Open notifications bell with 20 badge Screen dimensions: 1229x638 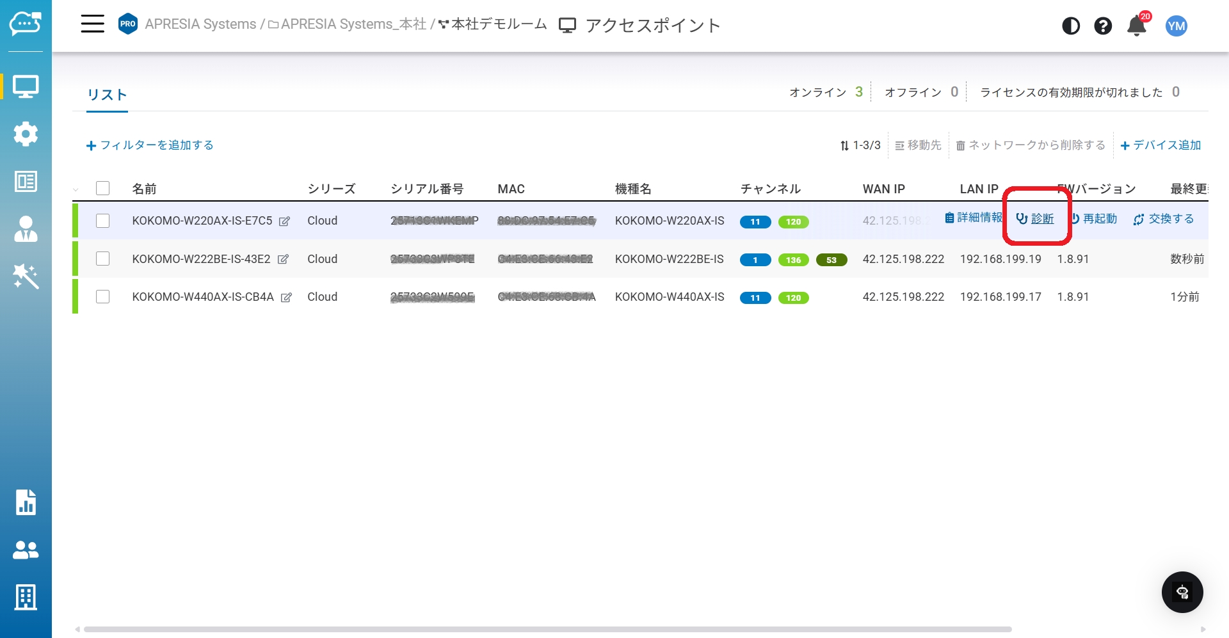pos(1137,26)
